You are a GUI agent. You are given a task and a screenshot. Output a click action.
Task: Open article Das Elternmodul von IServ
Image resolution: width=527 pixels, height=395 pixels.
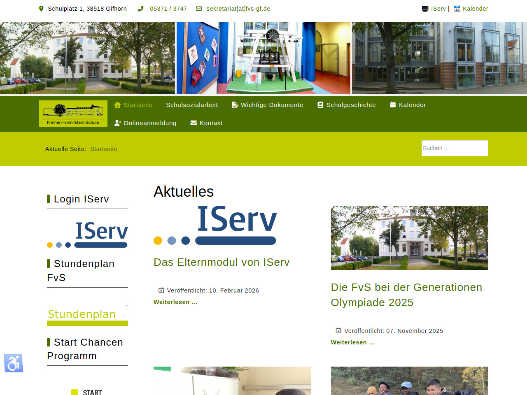(x=222, y=262)
